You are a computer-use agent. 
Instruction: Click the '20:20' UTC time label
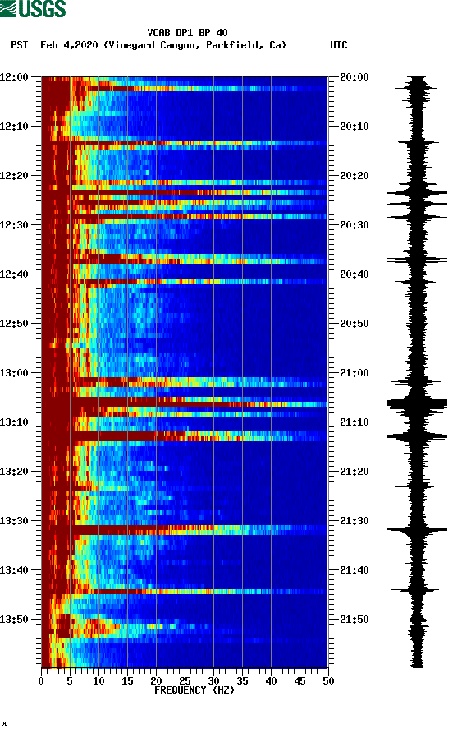[355, 175]
